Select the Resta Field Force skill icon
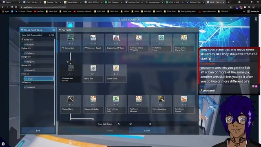 click(x=161, y=38)
